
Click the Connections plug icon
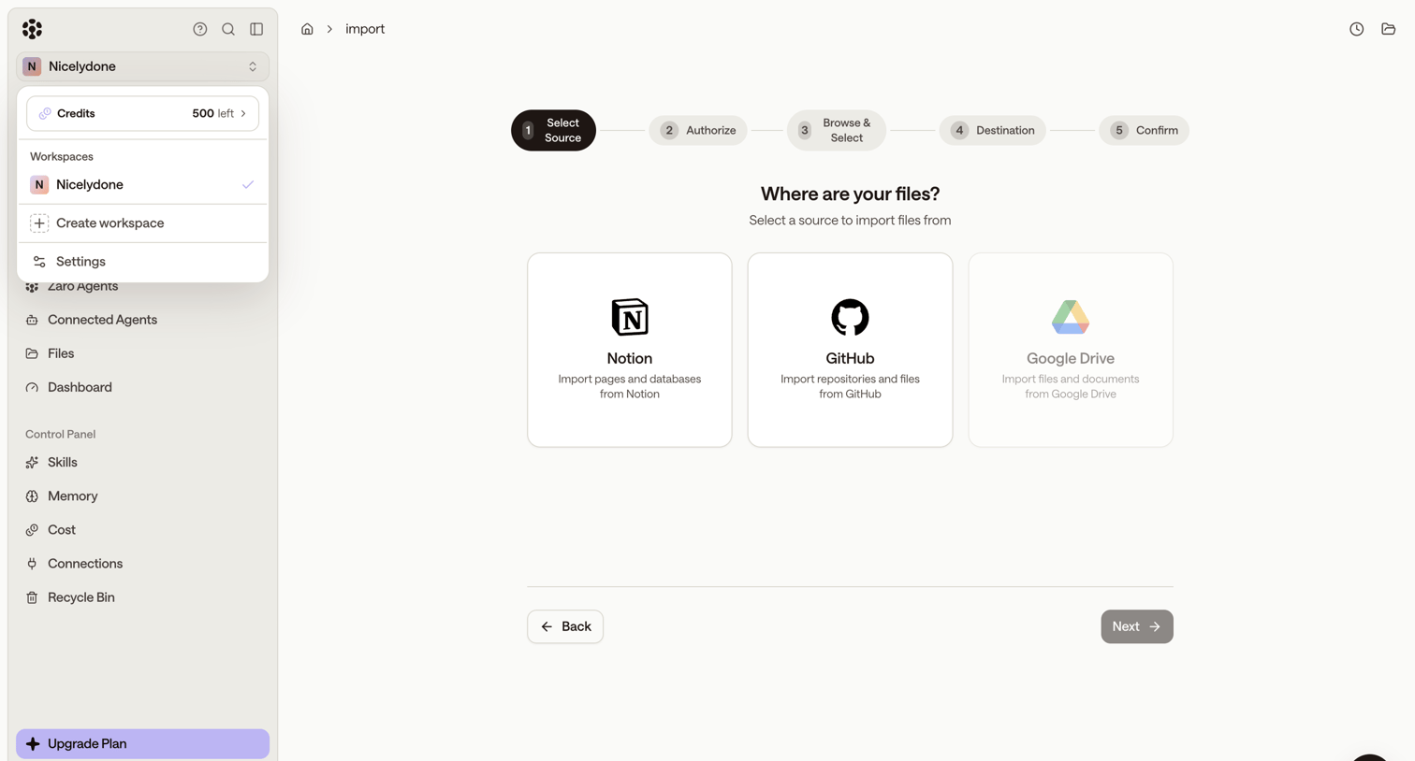tap(32, 564)
